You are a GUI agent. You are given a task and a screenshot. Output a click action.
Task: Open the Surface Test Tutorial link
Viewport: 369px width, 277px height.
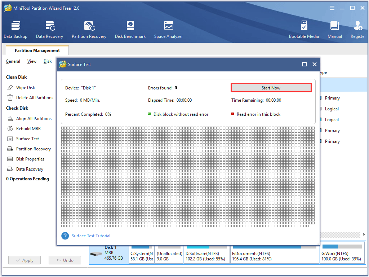[x=91, y=236]
